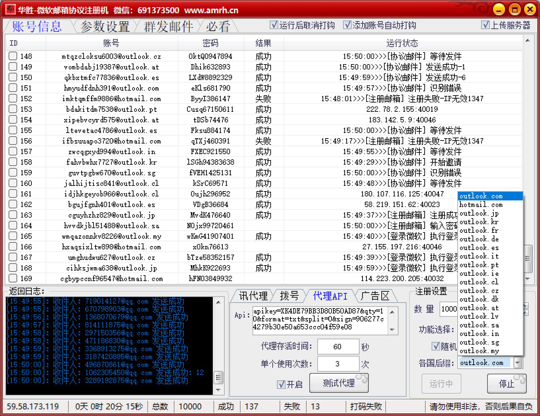Click the log panel scroll down arrow

point(218,390)
